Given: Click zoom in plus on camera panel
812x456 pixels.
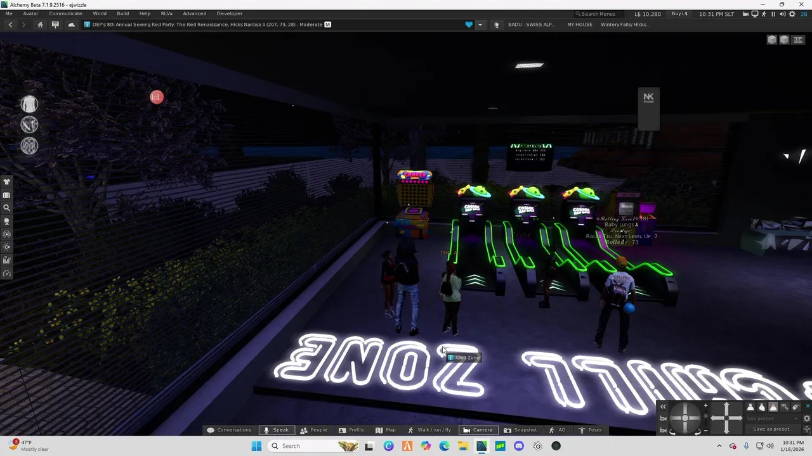Looking at the screenshot, I should tap(706, 405).
